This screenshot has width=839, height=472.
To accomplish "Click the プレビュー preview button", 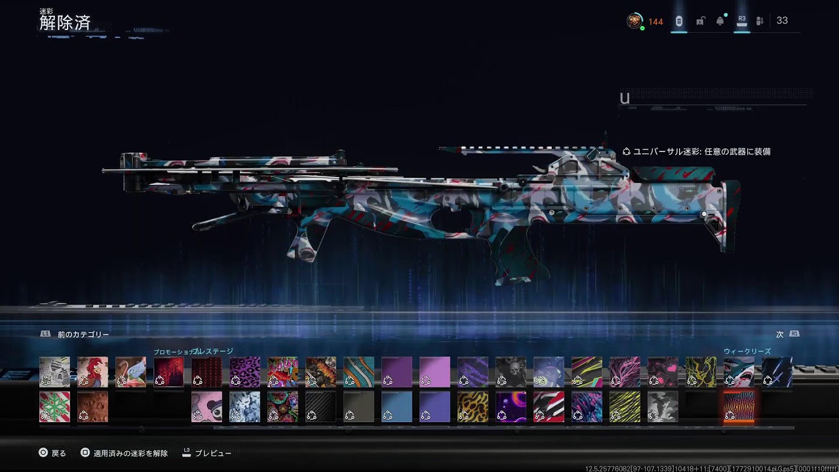I will pos(206,453).
